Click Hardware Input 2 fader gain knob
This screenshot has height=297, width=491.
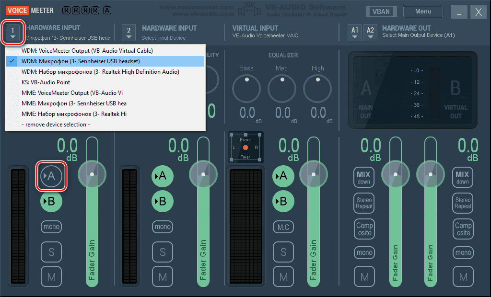tap(203, 174)
